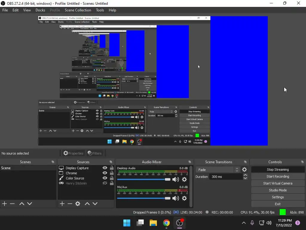Select the Scene item in Scenes list

point(28,168)
